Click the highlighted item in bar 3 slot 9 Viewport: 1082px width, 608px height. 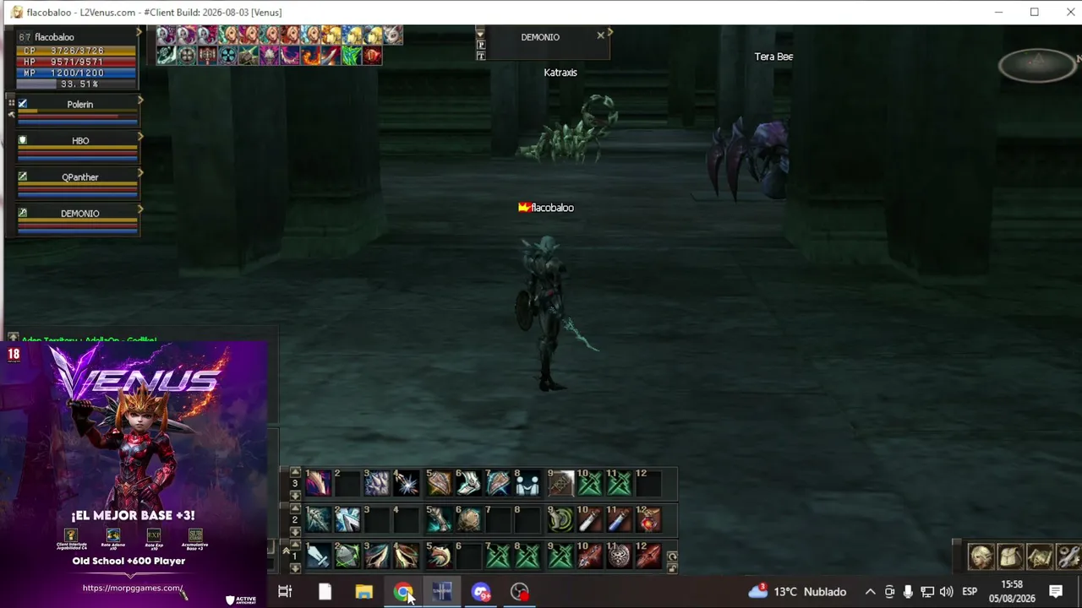(560, 483)
